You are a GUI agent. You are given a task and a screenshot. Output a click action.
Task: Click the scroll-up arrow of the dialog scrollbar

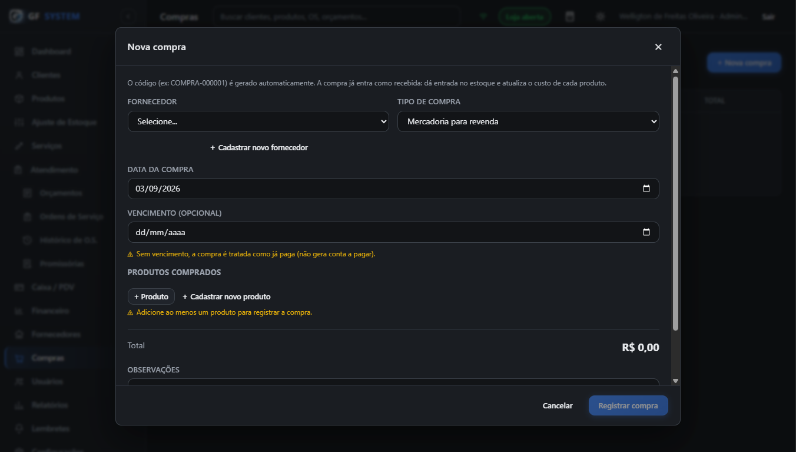pos(675,71)
